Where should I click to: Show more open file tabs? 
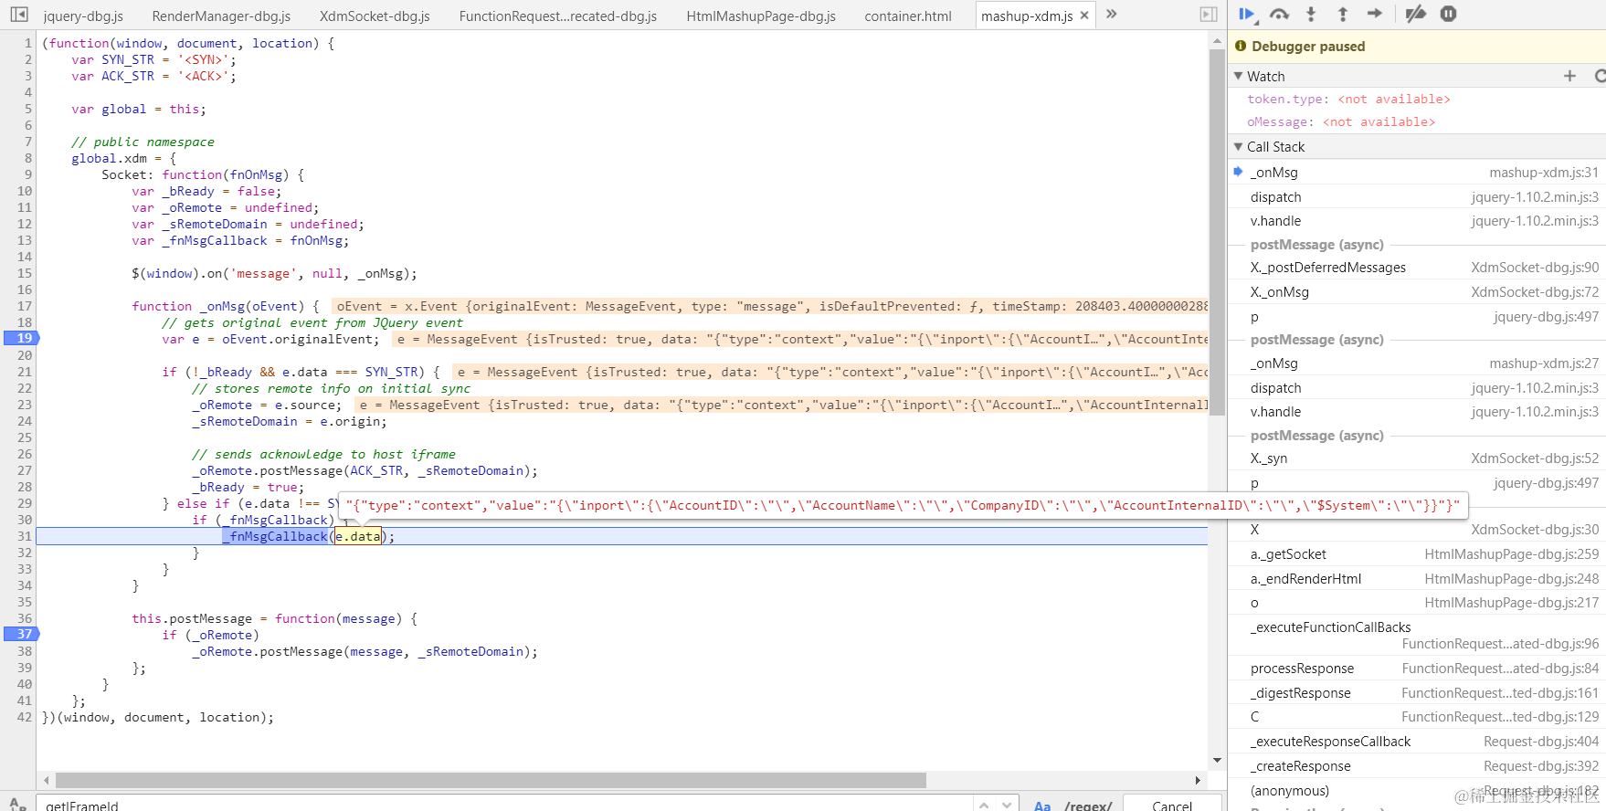coord(1111,14)
